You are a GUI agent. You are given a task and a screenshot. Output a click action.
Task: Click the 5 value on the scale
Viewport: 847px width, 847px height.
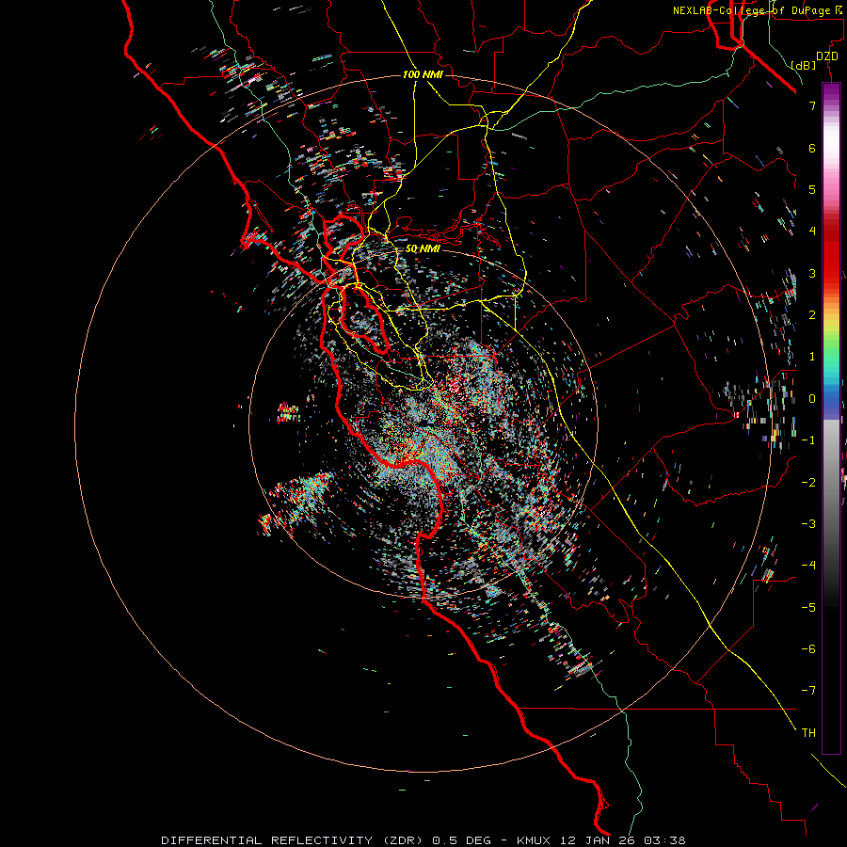812,189
